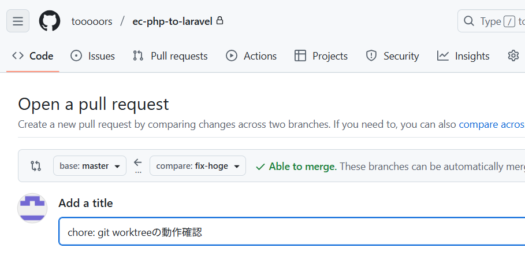Viewport: 525px width, 255px height.
Task: Expand the base: master dropdown
Action: point(90,166)
